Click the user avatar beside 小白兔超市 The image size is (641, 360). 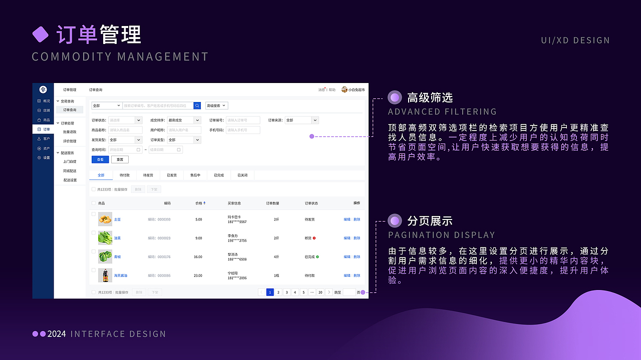(x=345, y=89)
